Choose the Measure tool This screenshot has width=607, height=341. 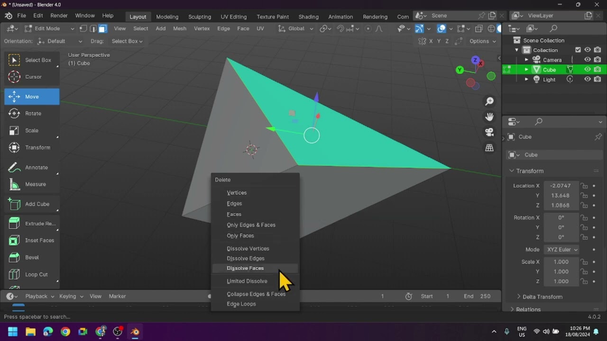click(32, 184)
